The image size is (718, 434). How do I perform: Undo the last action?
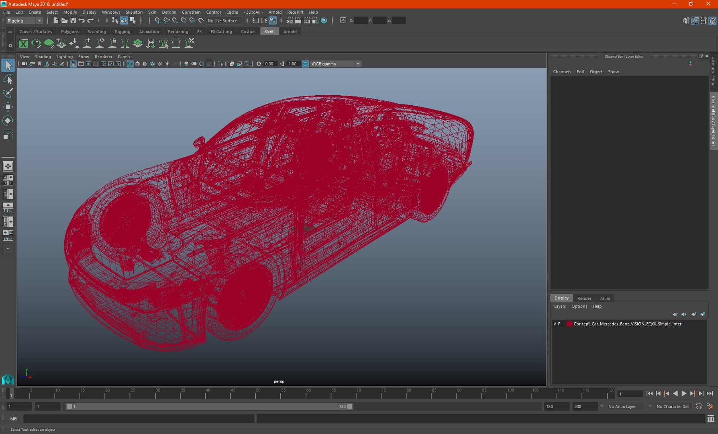[82, 20]
